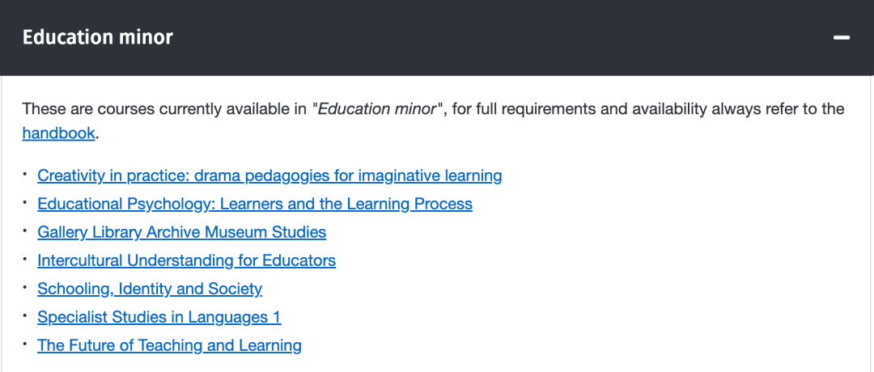874x372 pixels.
Task: Open The Future of Teaching and Learning
Action: pos(169,345)
